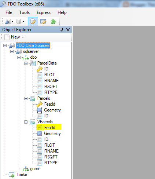Image resolution: width=155 pixels, height=179 pixels.
Task: Click the green puzzle add-in icon
Action: [x=53, y=21]
